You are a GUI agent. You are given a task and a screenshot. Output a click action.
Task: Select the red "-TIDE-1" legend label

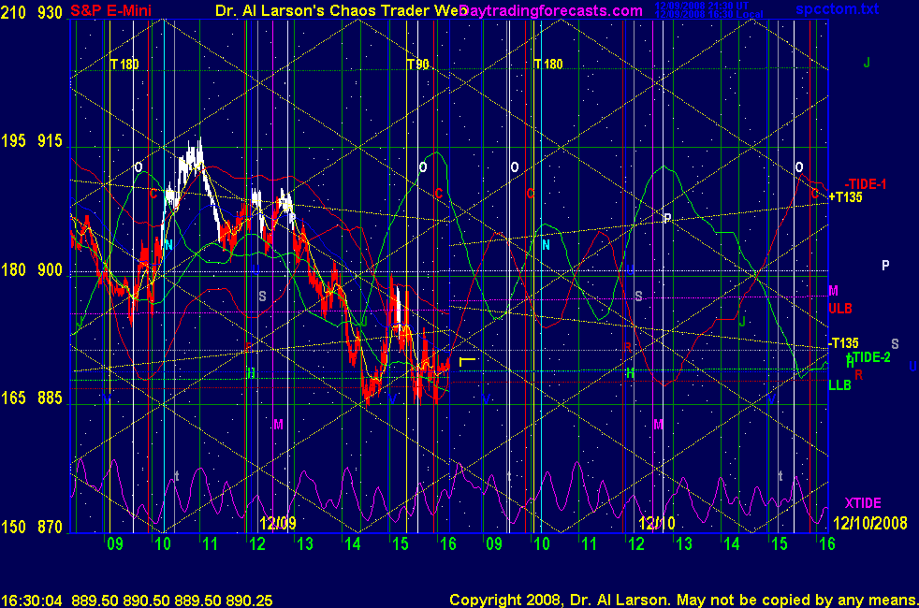(866, 184)
